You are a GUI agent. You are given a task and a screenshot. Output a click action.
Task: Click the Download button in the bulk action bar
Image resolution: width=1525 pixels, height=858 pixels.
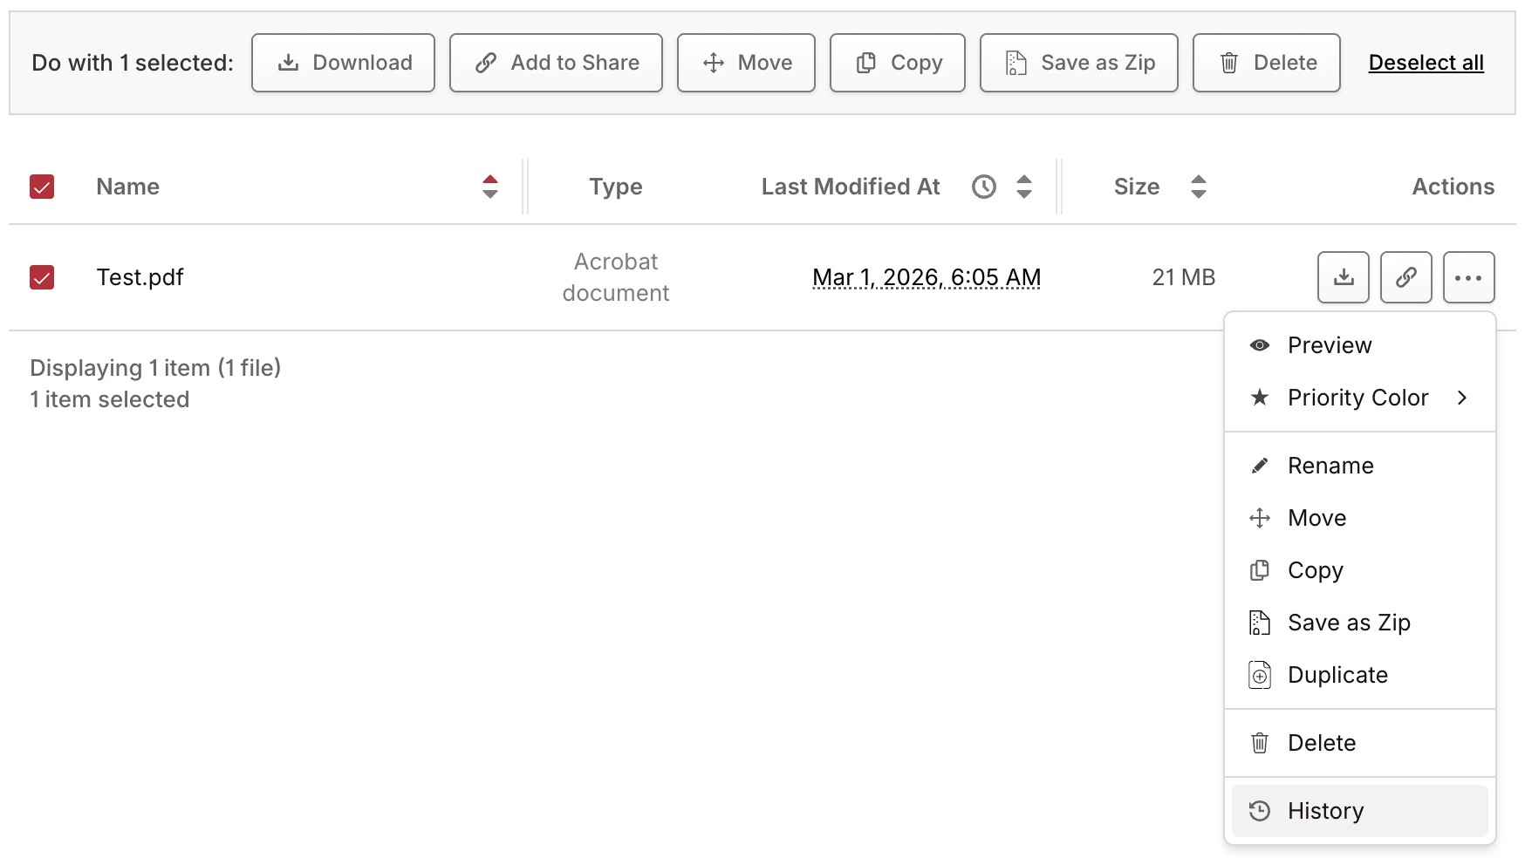tap(343, 63)
